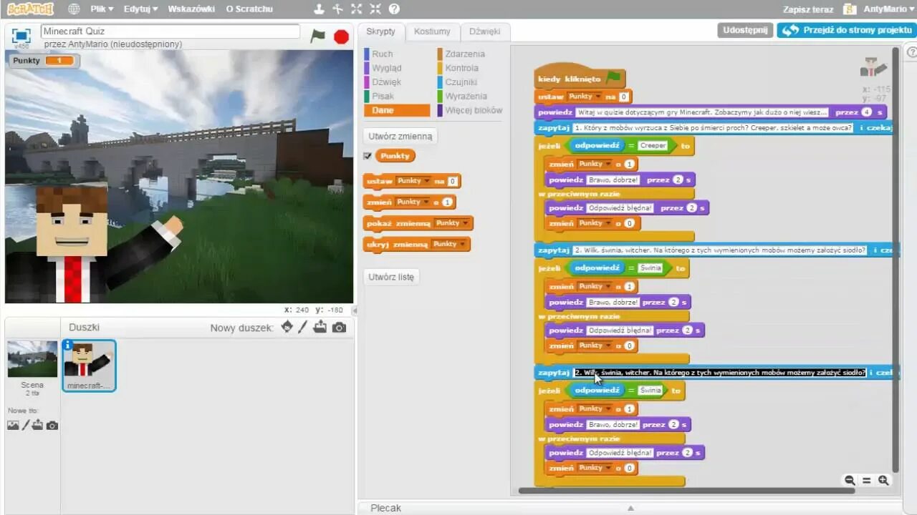Select the Kontrola block category

click(461, 68)
